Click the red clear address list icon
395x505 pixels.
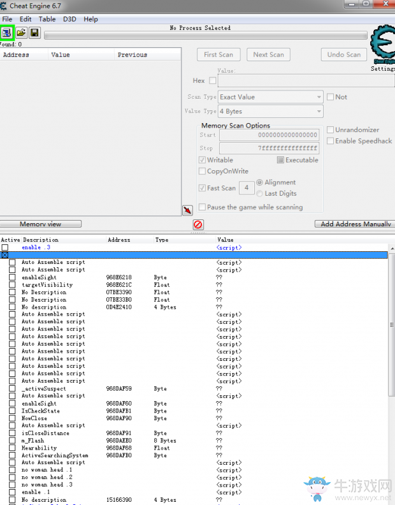click(x=198, y=224)
